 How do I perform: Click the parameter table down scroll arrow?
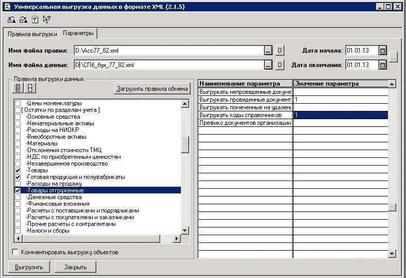coord(392,254)
